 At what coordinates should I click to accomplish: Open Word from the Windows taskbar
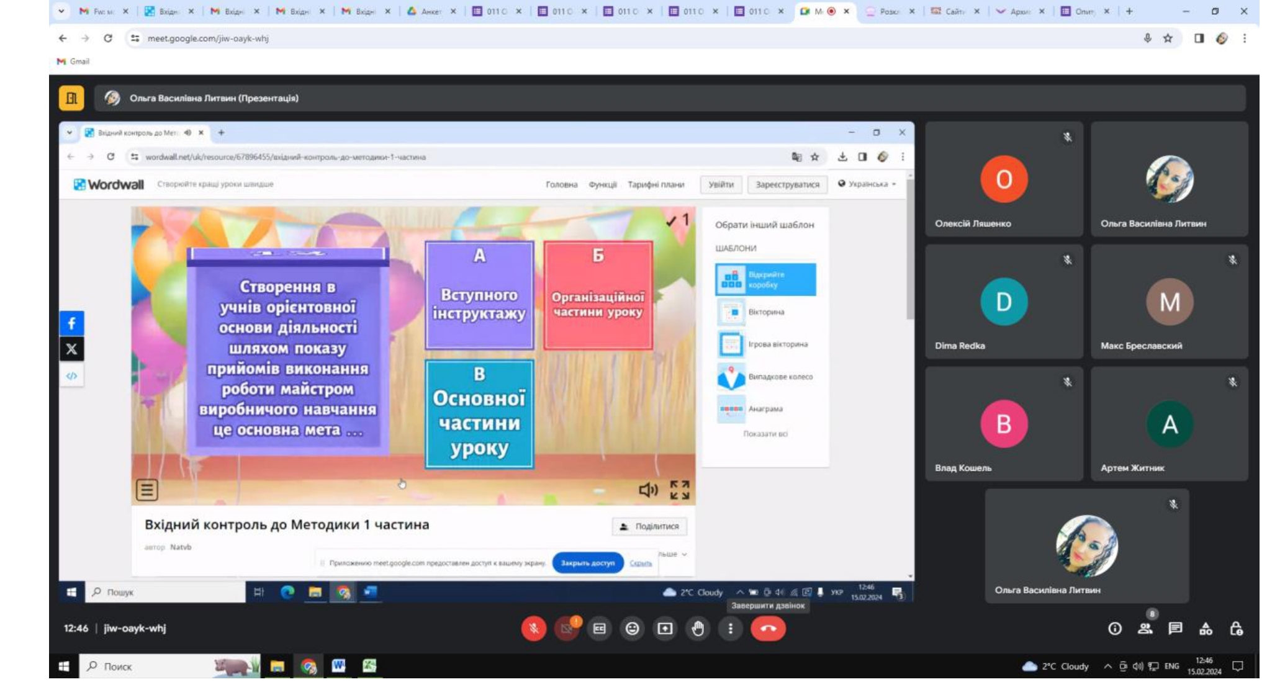pos(338,666)
